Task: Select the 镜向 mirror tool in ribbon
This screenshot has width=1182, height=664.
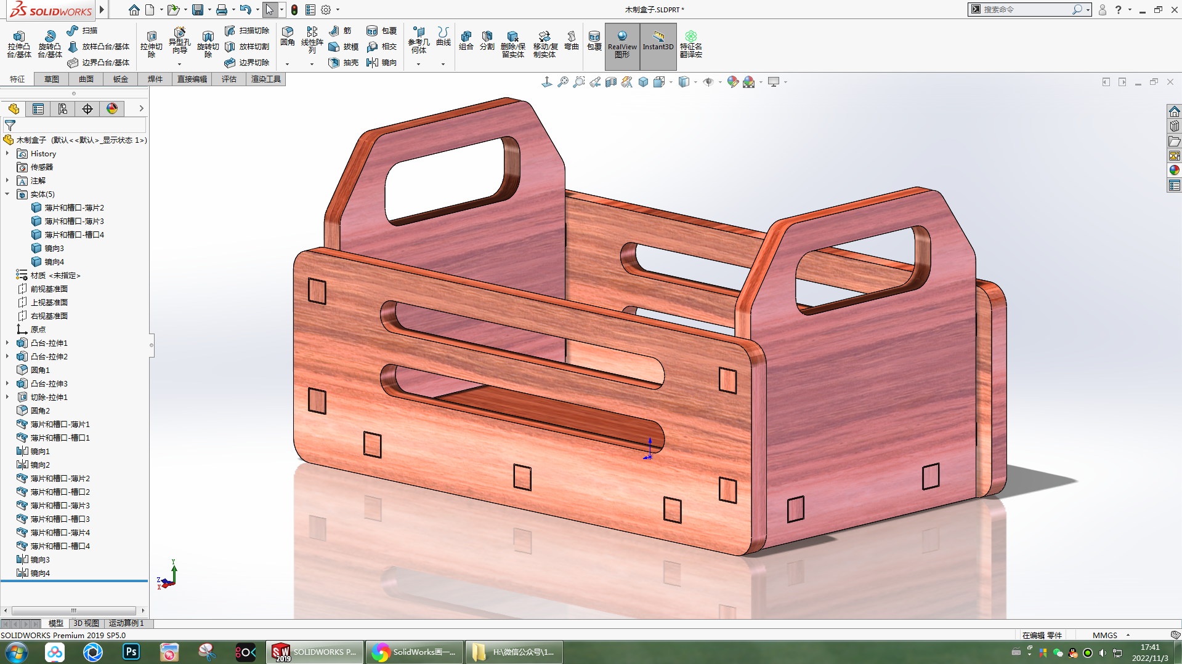Action: click(x=382, y=63)
